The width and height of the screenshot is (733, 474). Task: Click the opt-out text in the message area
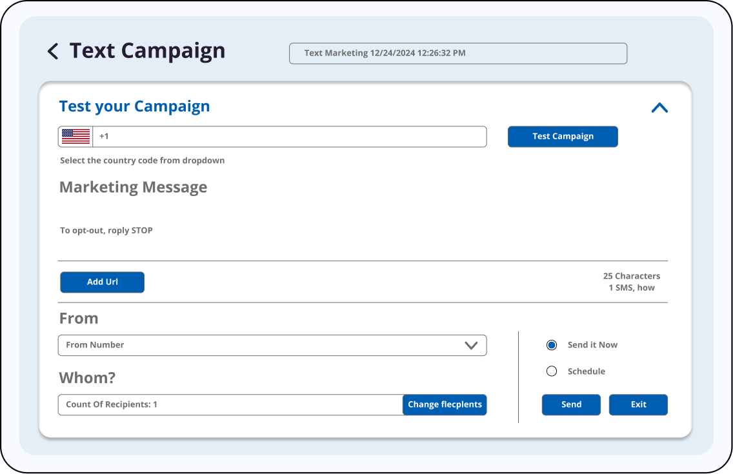[106, 230]
